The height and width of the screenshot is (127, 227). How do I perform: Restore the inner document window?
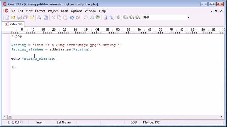coord(216,11)
